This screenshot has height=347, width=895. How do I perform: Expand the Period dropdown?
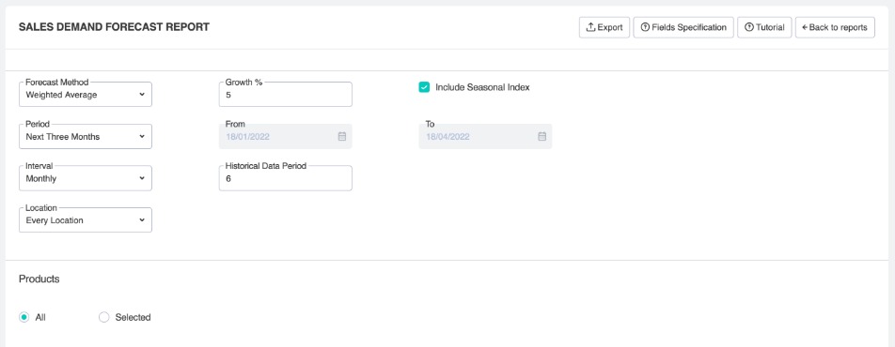coord(86,137)
